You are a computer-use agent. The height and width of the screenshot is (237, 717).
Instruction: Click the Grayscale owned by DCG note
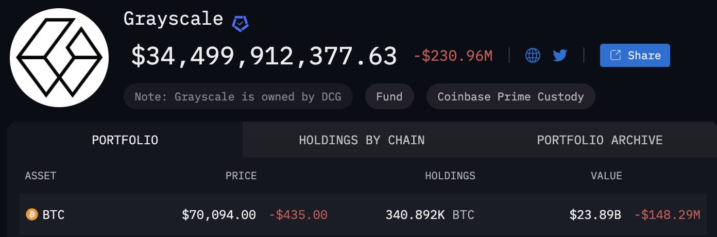(238, 96)
